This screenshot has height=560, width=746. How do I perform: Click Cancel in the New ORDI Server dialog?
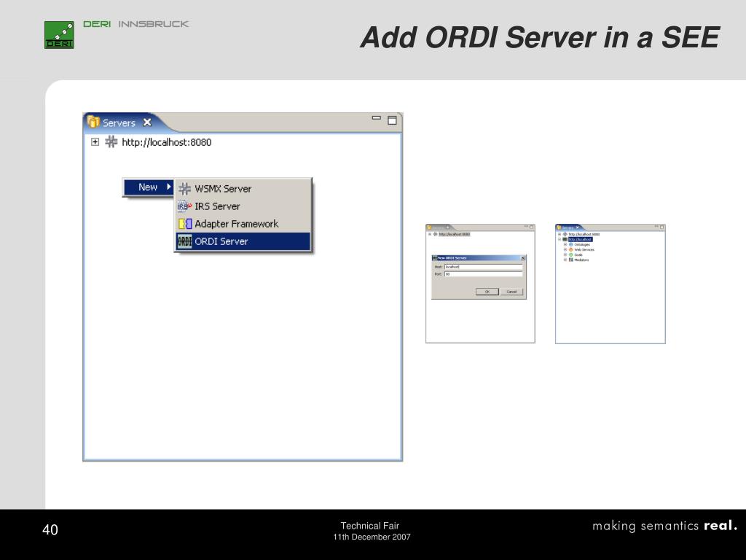tap(511, 292)
